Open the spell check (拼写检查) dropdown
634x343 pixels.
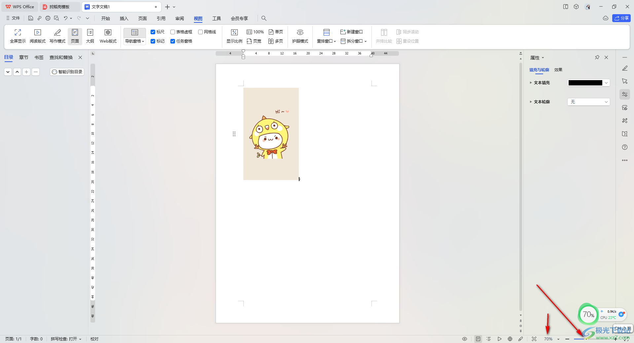[66, 339]
